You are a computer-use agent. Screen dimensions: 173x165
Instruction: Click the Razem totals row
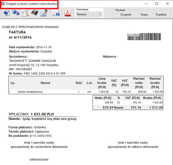pyautogui.click(x=128, y=108)
